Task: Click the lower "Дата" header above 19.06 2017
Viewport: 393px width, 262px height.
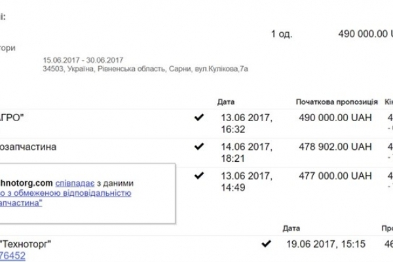Action: (x=291, y=229)
